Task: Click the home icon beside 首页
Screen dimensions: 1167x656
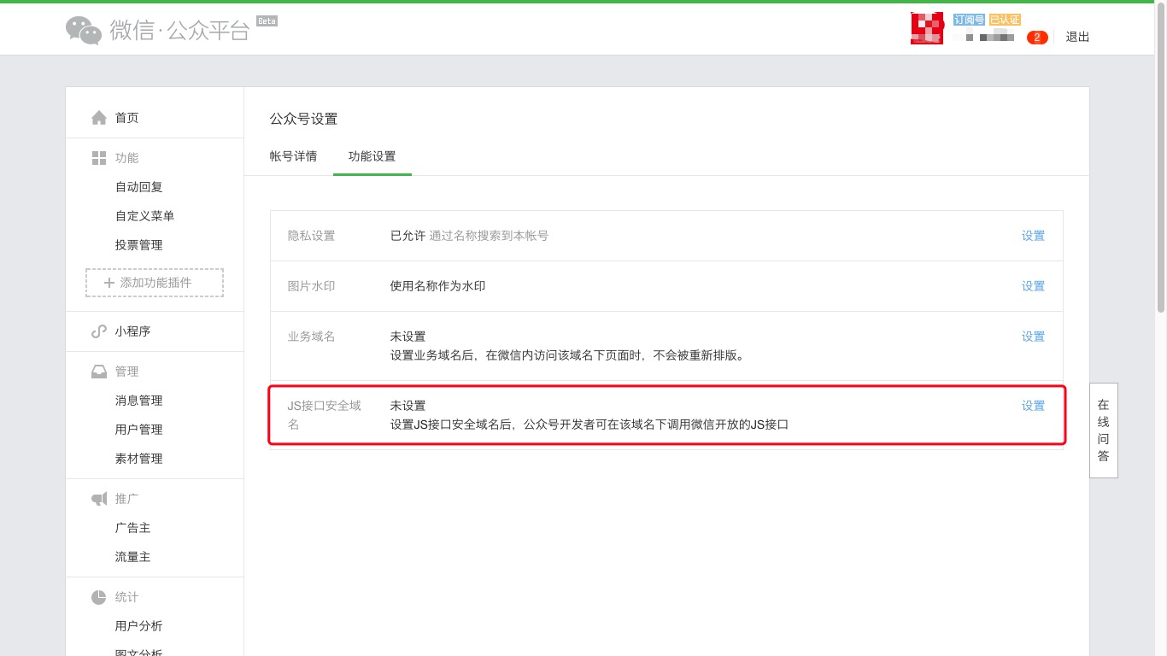Action: point(99,118)
